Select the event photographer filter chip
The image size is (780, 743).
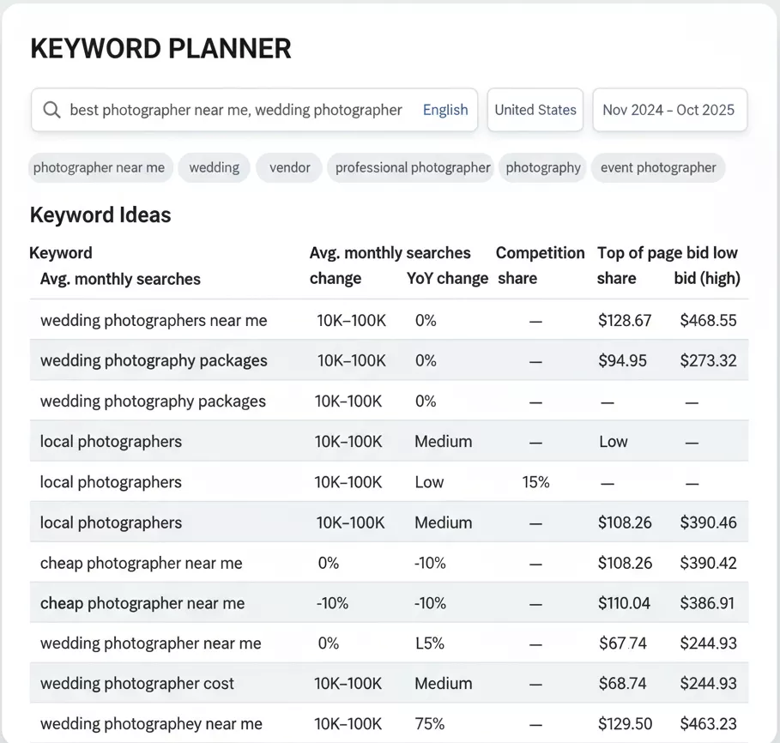(657, 167)
